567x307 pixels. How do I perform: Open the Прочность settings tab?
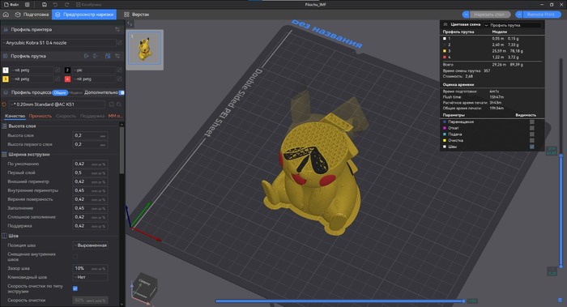[x=40, y=116]
